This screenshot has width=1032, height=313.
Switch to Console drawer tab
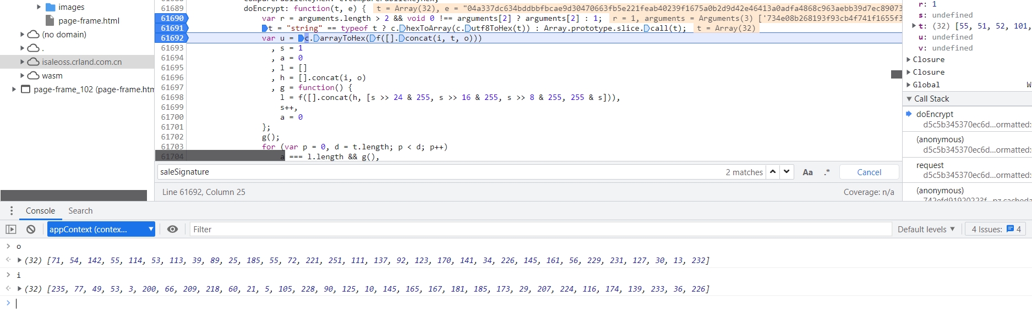[x=40, y=211]
